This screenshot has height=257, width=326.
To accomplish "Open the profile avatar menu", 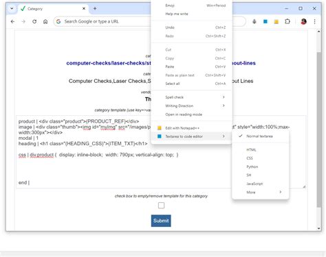I will 303,21.
